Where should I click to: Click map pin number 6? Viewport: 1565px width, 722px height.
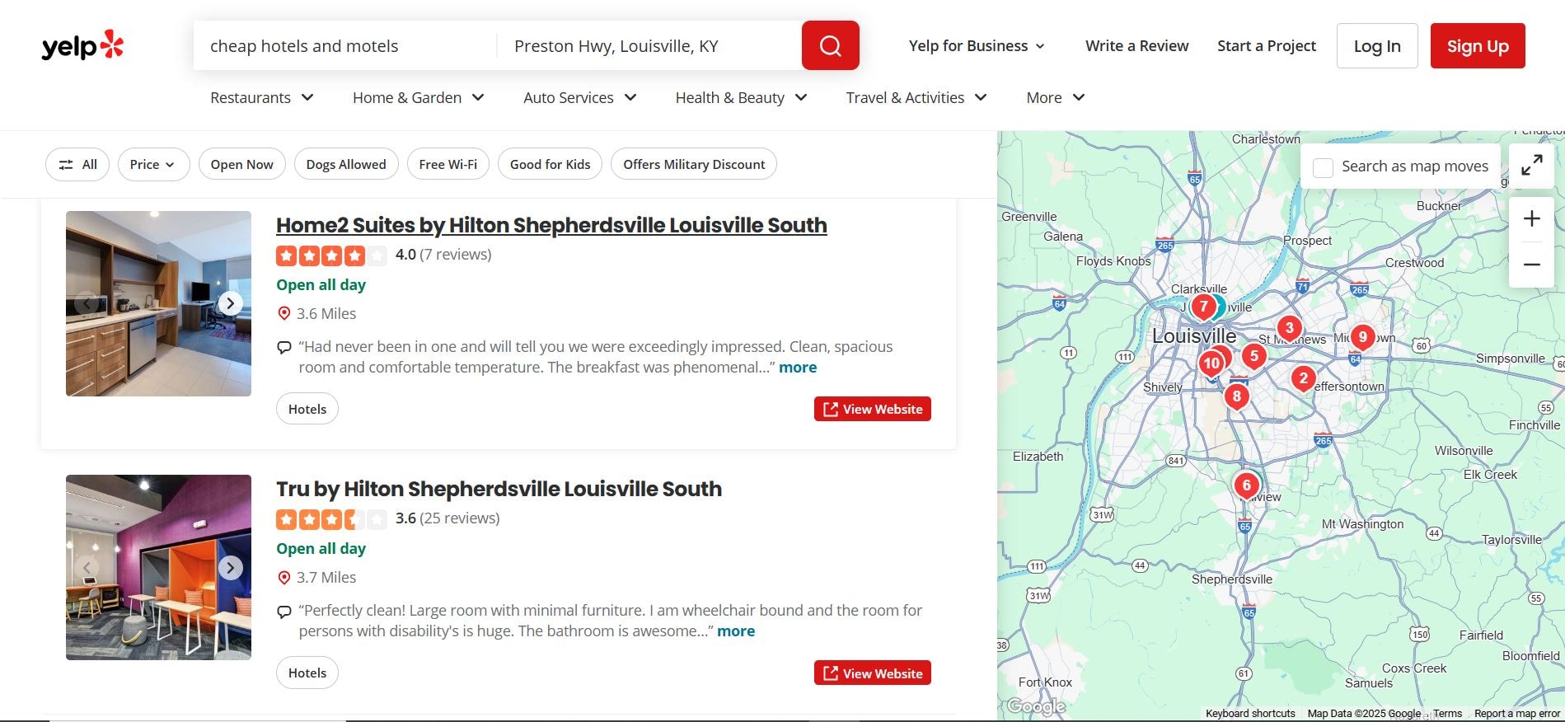1246,486
